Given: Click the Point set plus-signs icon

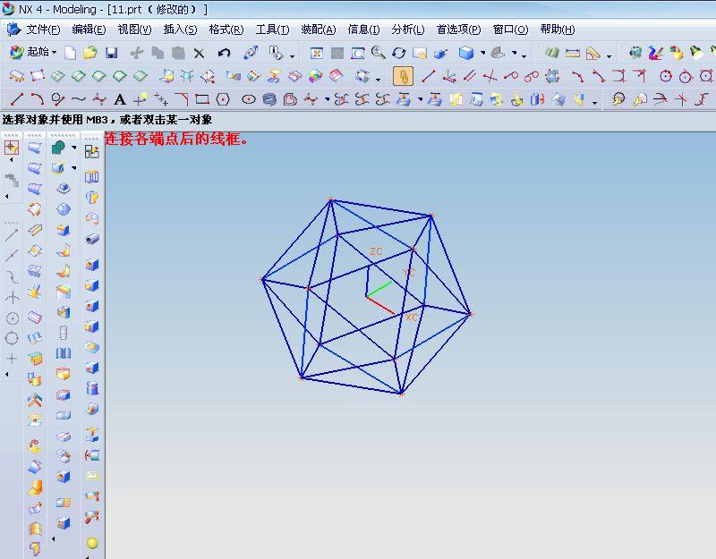Looking at the screenshot, I should tap(161, 99).
